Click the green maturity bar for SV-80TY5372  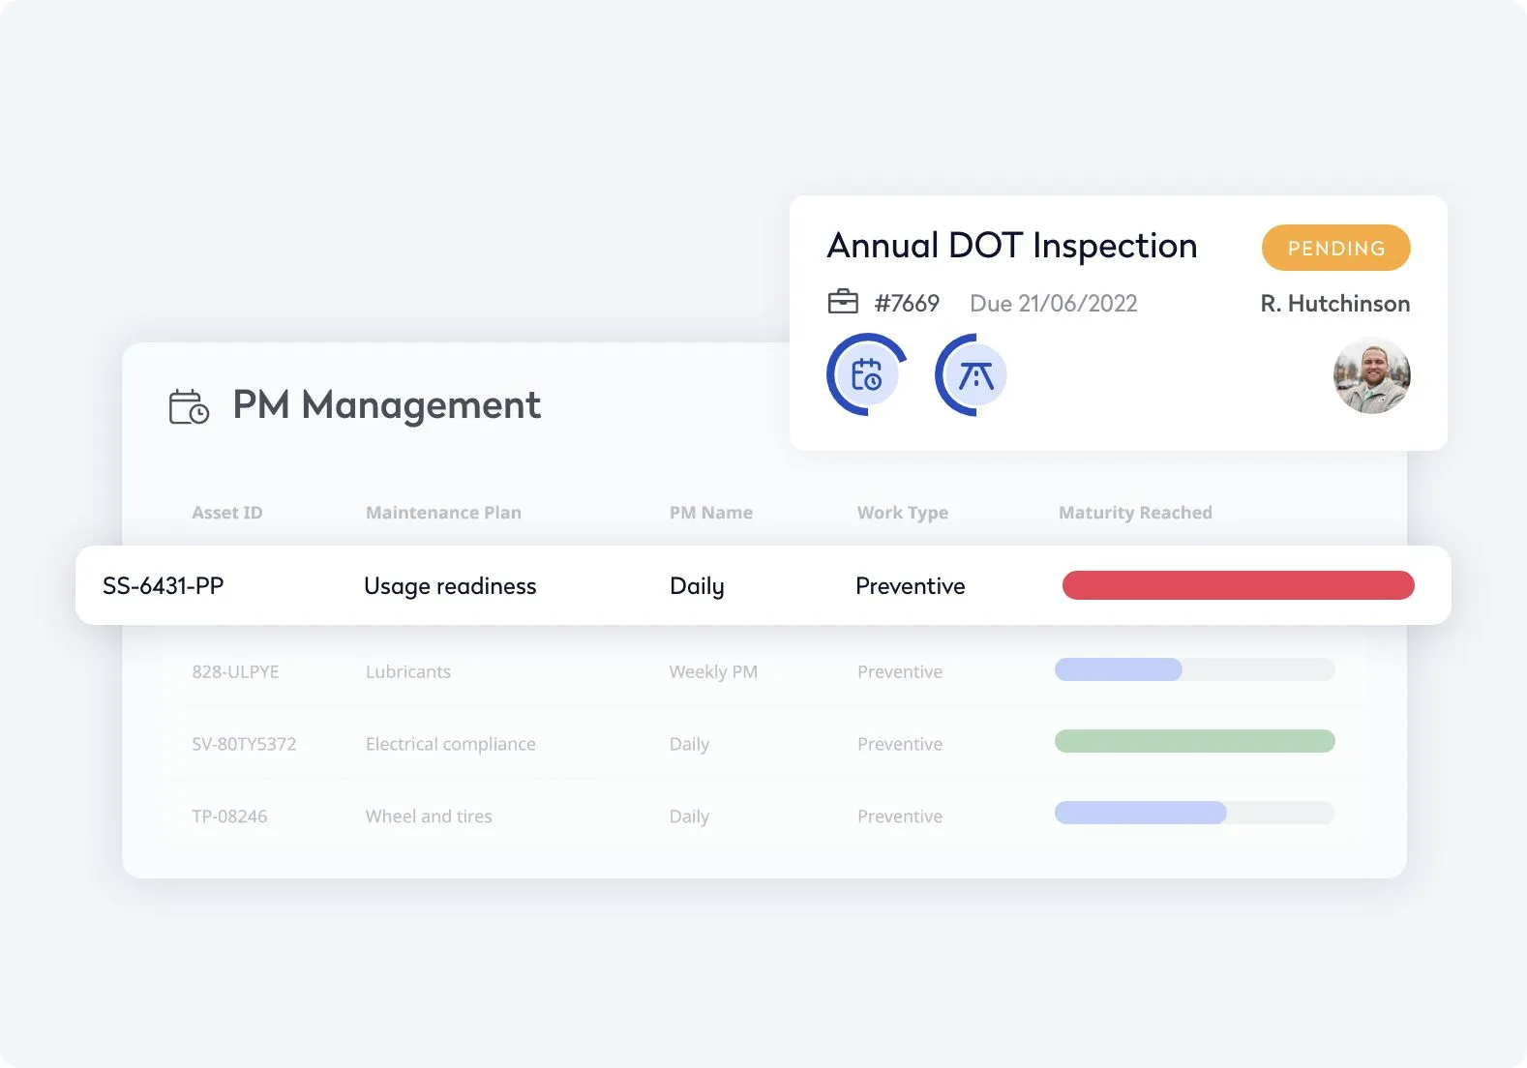tap(1195, 741)
